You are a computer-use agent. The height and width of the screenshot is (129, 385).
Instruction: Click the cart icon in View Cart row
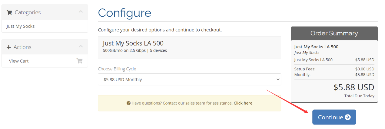[x=79, y=61]
